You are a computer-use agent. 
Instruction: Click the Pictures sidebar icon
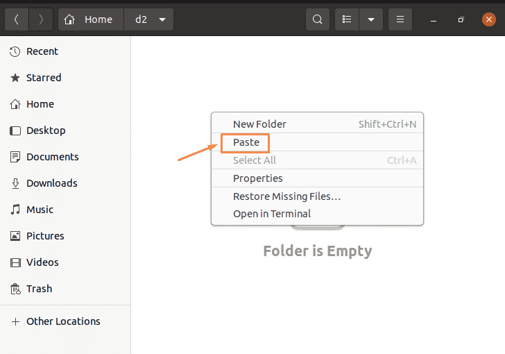(x=15, y=236)
